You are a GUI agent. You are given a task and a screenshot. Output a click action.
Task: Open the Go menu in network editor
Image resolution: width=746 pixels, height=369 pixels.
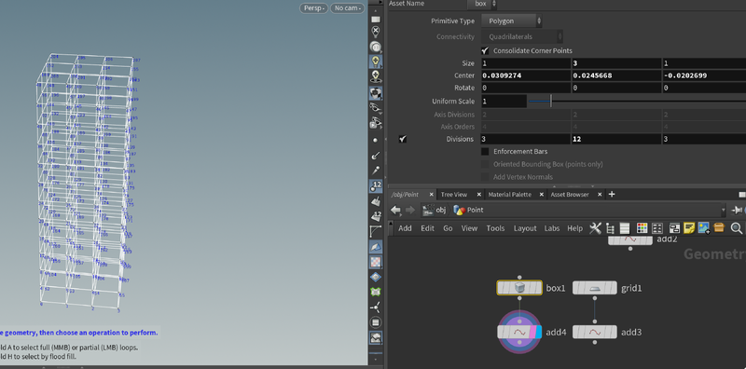[448, 228]
